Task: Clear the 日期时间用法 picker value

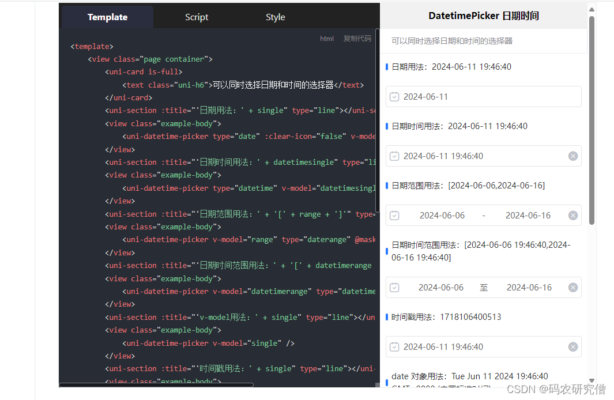Action: 572,156
